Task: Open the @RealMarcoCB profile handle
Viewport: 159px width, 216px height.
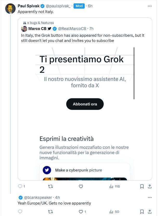Action: point(72,28)
